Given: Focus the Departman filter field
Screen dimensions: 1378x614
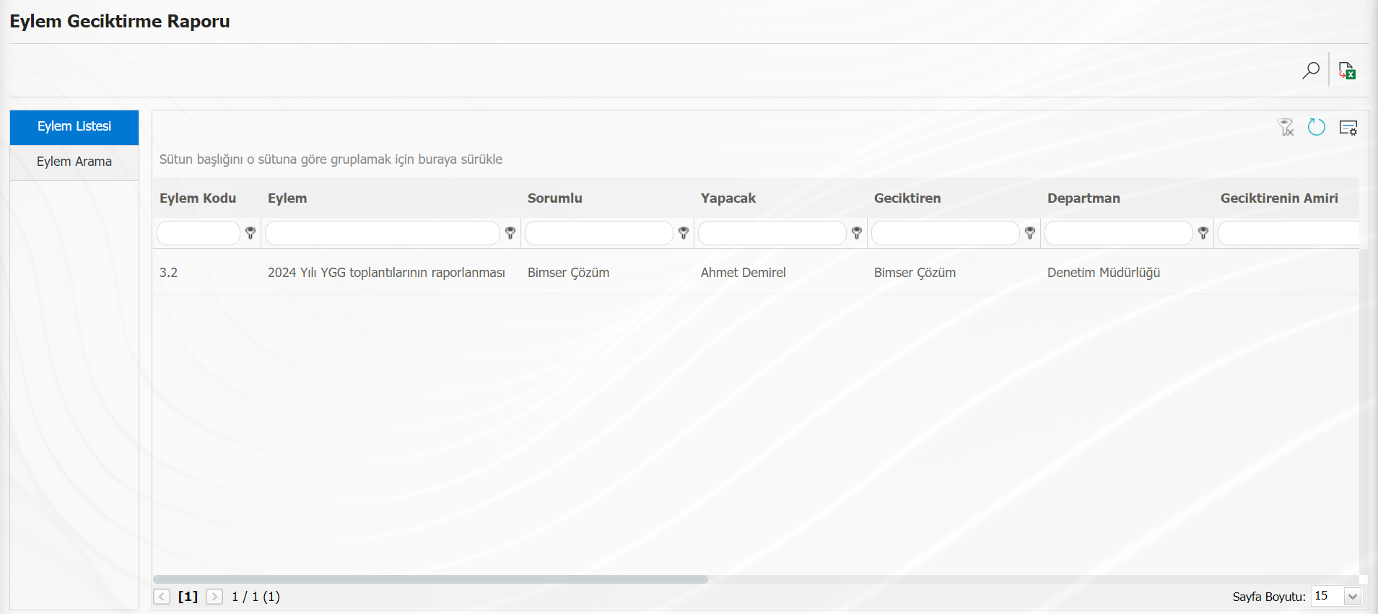Looking at the screenshot, I should [x=1119, y=233].
